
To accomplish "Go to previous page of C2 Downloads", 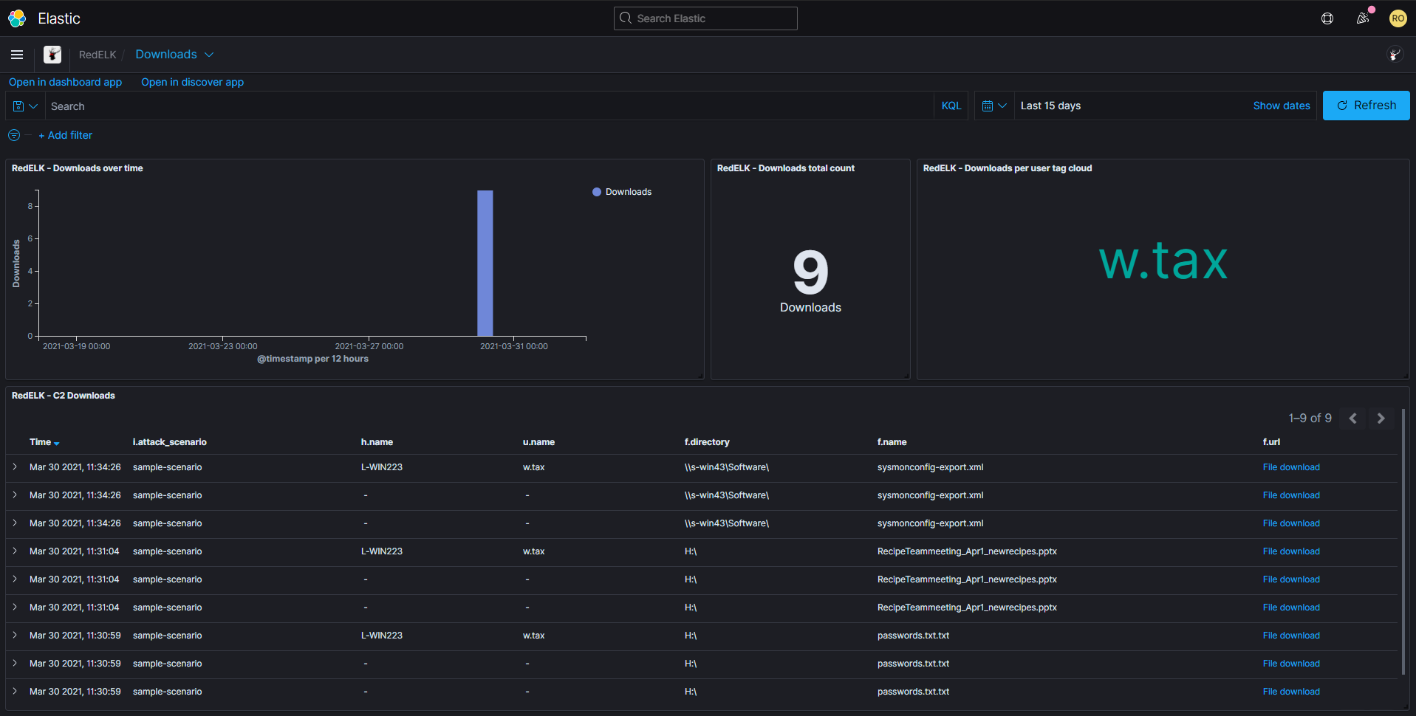I will click(1353, 419).
